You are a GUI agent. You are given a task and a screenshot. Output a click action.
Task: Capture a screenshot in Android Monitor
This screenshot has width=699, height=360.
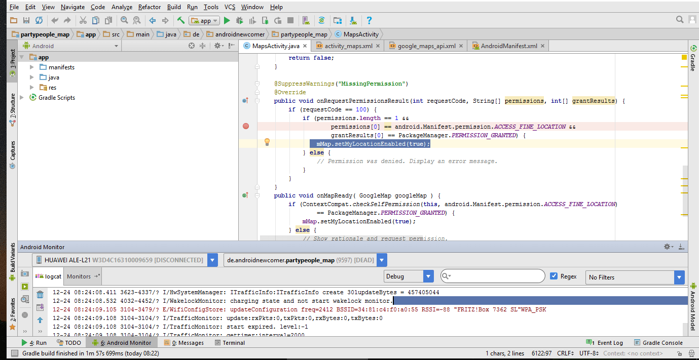pyautogui.click(x=24, y=273)
